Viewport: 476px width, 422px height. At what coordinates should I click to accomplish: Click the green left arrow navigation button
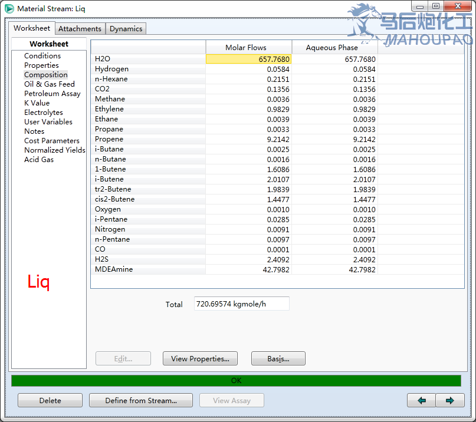421,401
